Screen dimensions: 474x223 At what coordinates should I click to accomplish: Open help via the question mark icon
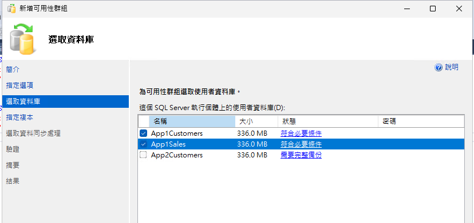pyautogui.click(x=439, y=67)
